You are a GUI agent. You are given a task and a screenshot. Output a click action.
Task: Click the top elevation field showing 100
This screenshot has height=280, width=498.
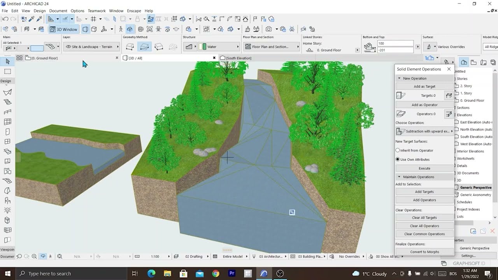pos(395,44)
